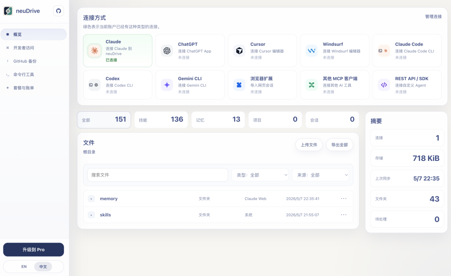The width and height of the screenshot is (451, 276).
Task: Click the 升级到 Pro button
Action: pyautogui.click(x=34, y=250)
